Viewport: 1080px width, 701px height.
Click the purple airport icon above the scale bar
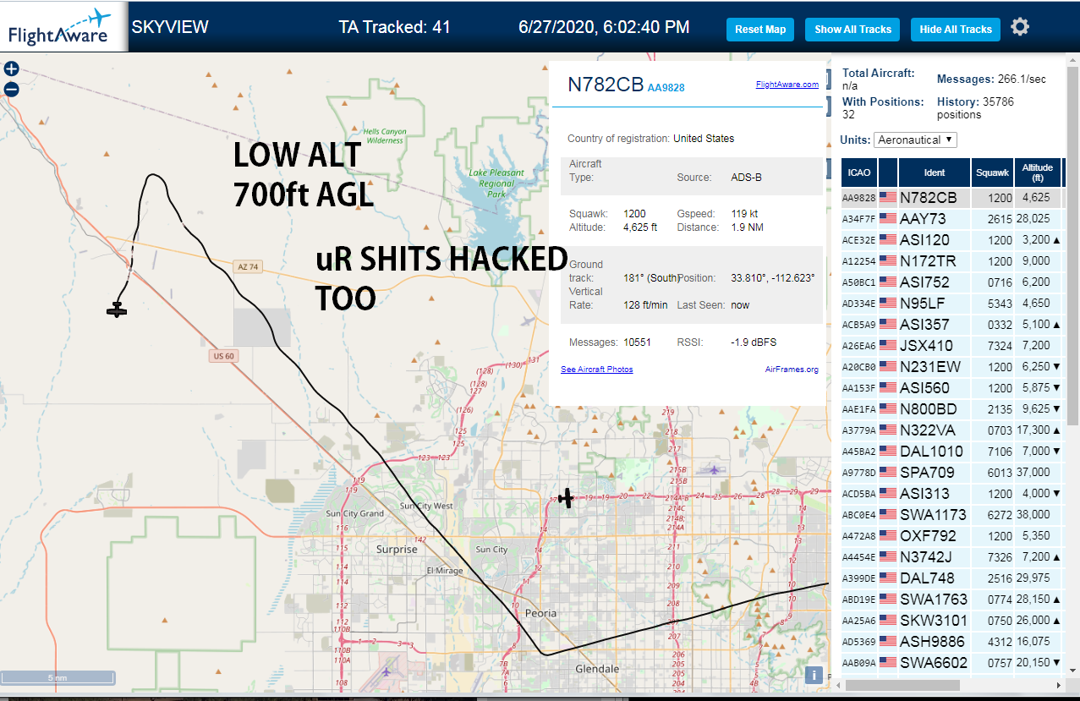point(386,671)
